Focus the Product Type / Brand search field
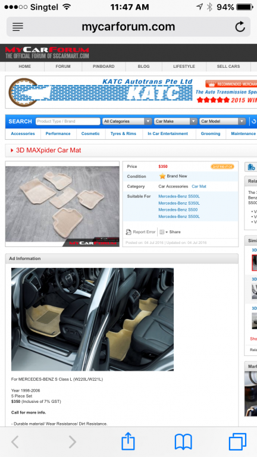 (68, 121)
